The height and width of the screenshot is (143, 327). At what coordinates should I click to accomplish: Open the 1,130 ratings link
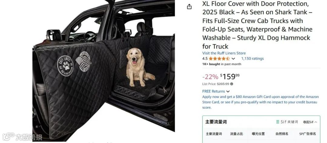pyautogui.click(x=252, y=58)
